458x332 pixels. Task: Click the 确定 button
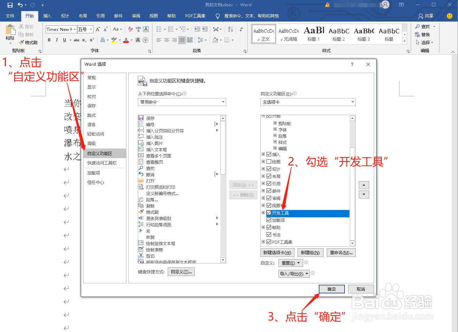(332, 289)
